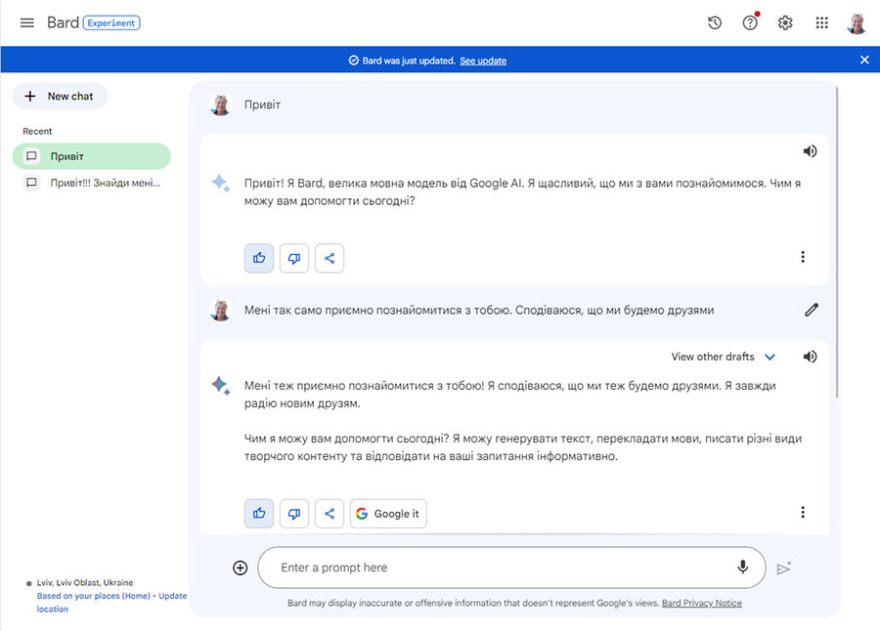Open the account profile picture in header
Image resolution: width=880 pixels, height=631 pixels.
click(x=857, y=23)
